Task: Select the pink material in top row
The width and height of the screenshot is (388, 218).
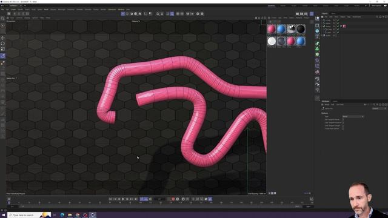Action: click(272, 29)
